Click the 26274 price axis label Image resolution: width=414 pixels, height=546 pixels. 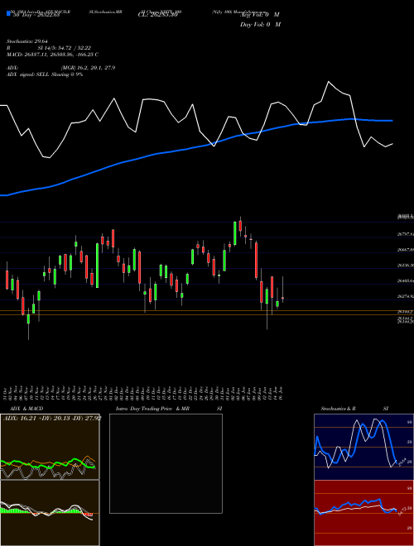(x=405, y=296)
